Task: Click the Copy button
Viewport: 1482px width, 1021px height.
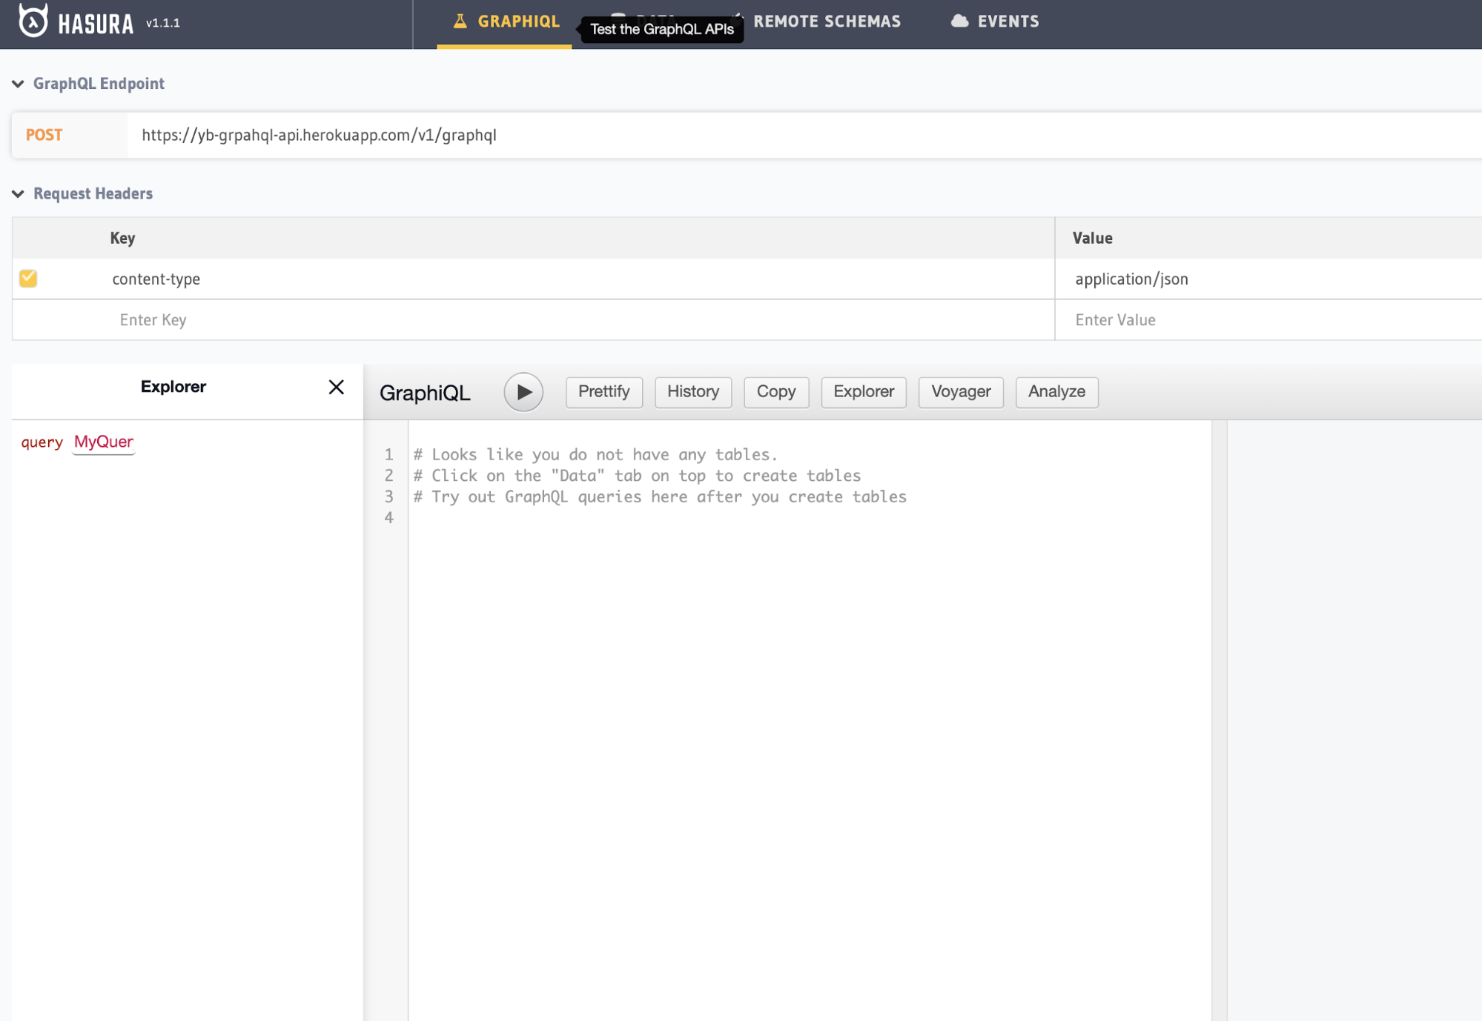Action: [775, 392]
